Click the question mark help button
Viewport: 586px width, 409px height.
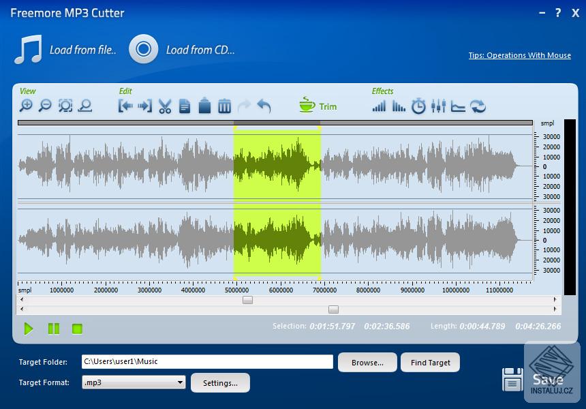pyautogui.click(x=558, y=13)
